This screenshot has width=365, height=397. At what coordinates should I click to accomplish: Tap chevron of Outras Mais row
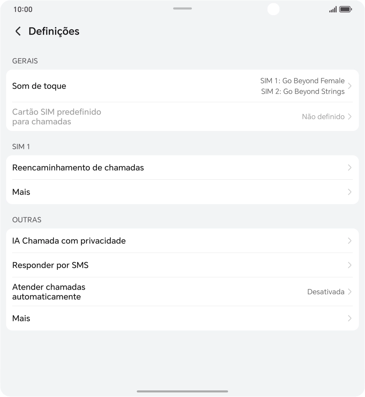click(x=350, y=318)
